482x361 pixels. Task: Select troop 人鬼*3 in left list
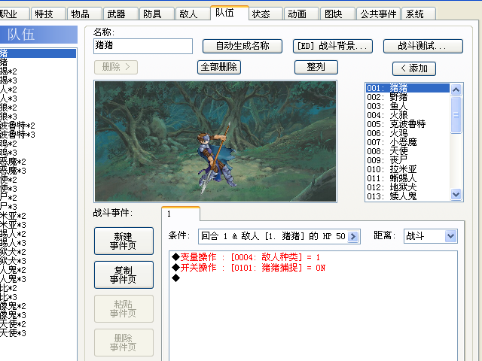click(38, 279)
